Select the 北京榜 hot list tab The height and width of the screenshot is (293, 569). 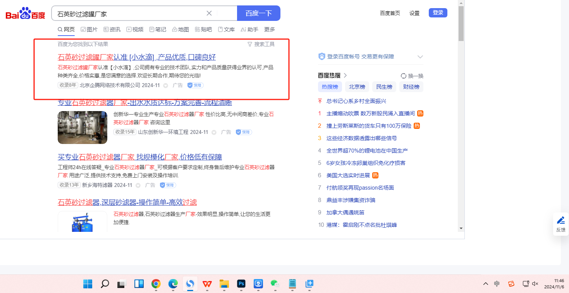coord(357,87)
